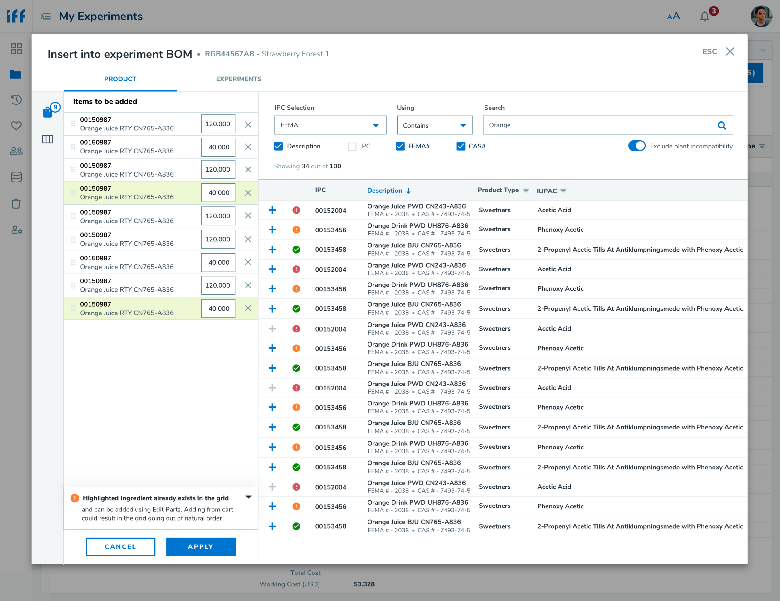Switch to the EXPERIMENTS tab

coord(239,79)
